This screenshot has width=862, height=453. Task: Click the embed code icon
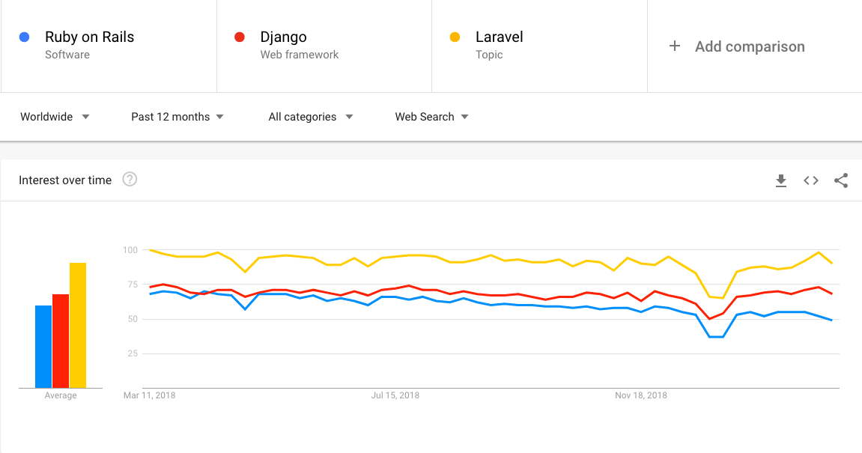[811, 180]
